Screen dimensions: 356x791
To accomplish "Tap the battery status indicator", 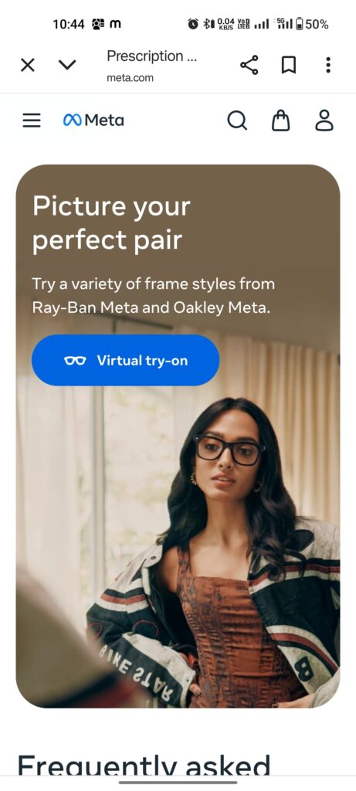I will pos(312,24).
